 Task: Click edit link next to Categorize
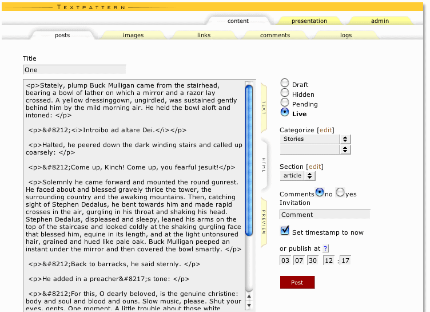[325, 130]
